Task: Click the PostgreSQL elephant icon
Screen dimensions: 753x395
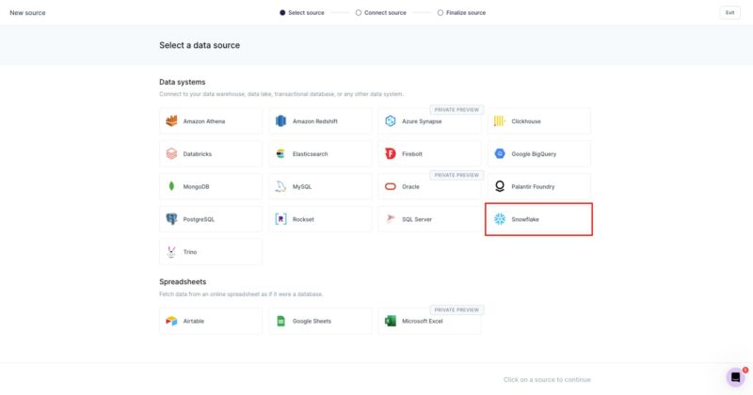Action: [171, 219]
